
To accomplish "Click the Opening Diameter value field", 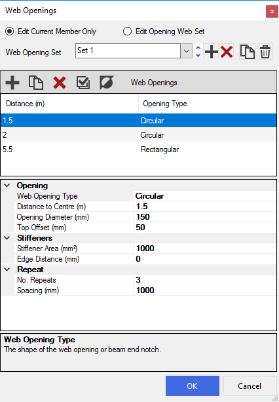I will coord(204,217).
